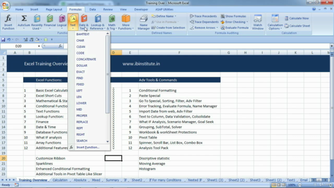Screen dimensions: 334x188
Task: Click the Office button logo
Action: pyautogui.click(x=6, y=6)
